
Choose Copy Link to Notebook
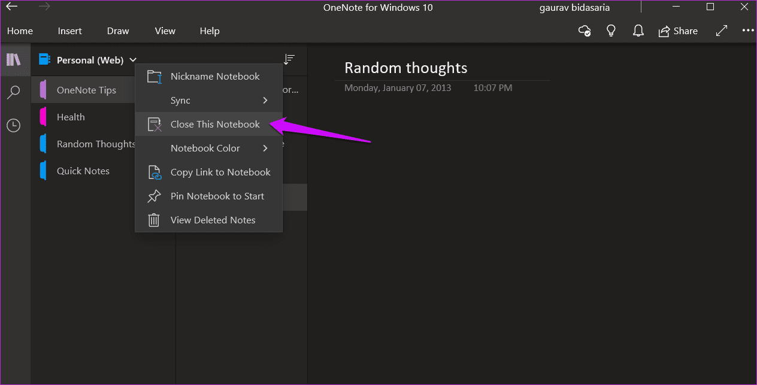pos(208,172)
